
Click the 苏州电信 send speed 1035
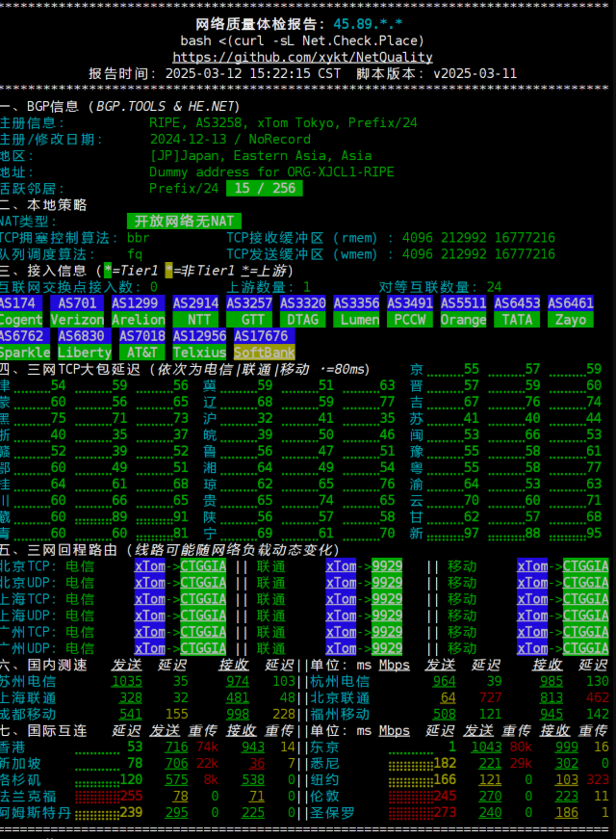coord(127,681)
